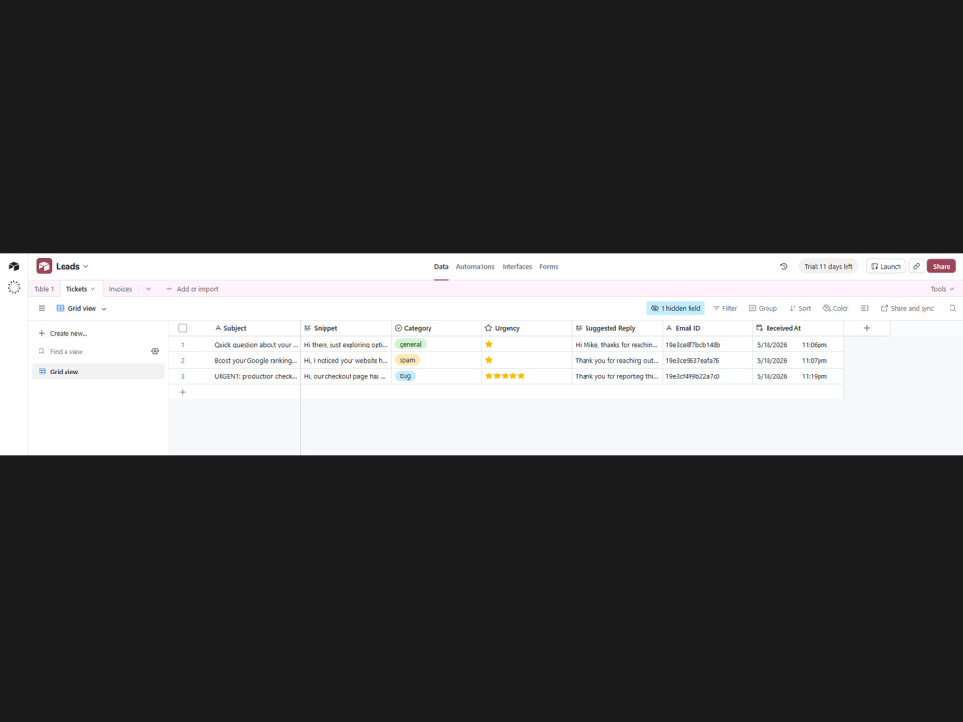
Task: Click the yellow spam category tag
Action: coord(407,360)
